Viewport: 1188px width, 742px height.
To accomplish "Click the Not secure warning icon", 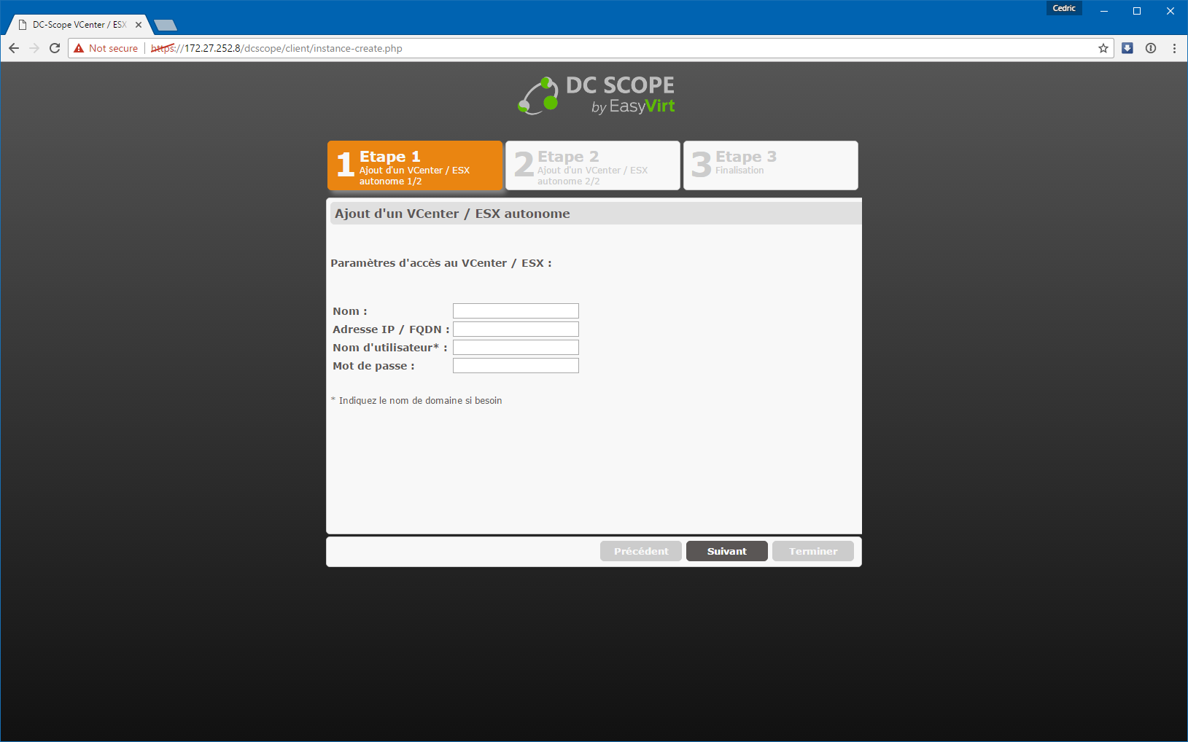I will click(79, 48).
